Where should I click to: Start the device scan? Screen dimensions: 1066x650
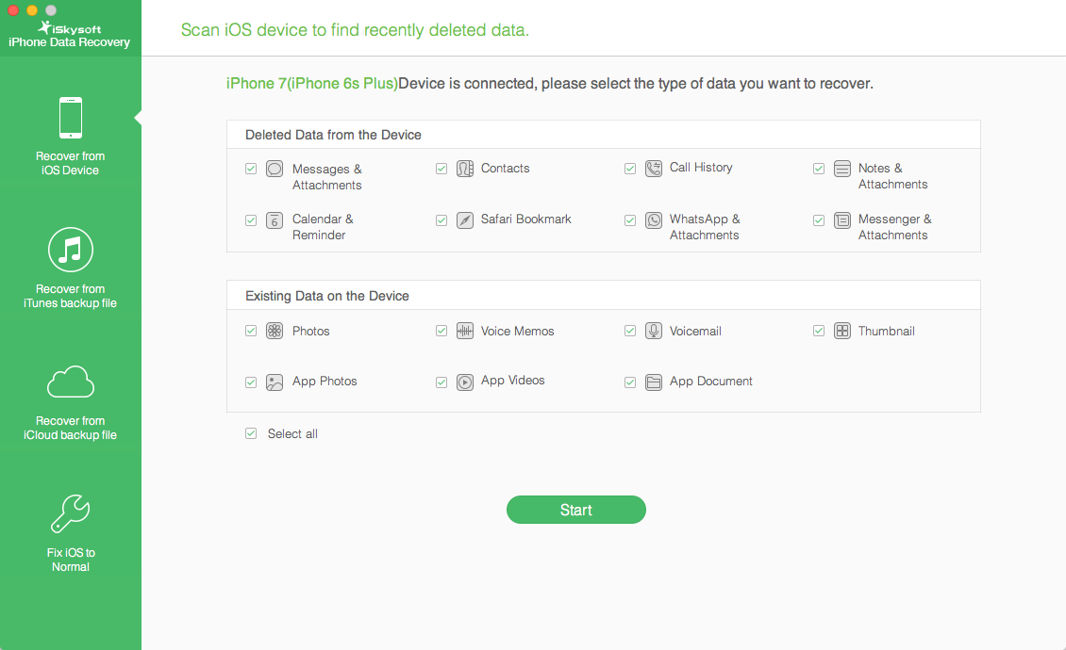(575, 510)
